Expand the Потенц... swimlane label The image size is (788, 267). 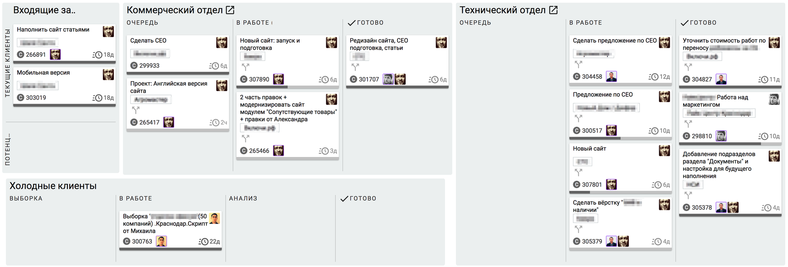[7, 149]
